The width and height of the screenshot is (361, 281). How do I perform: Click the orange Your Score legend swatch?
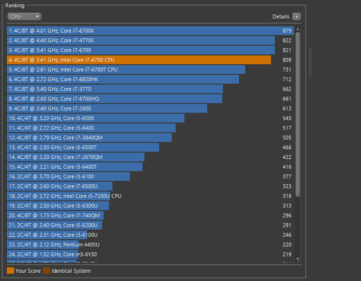click(x=10, y=271)
